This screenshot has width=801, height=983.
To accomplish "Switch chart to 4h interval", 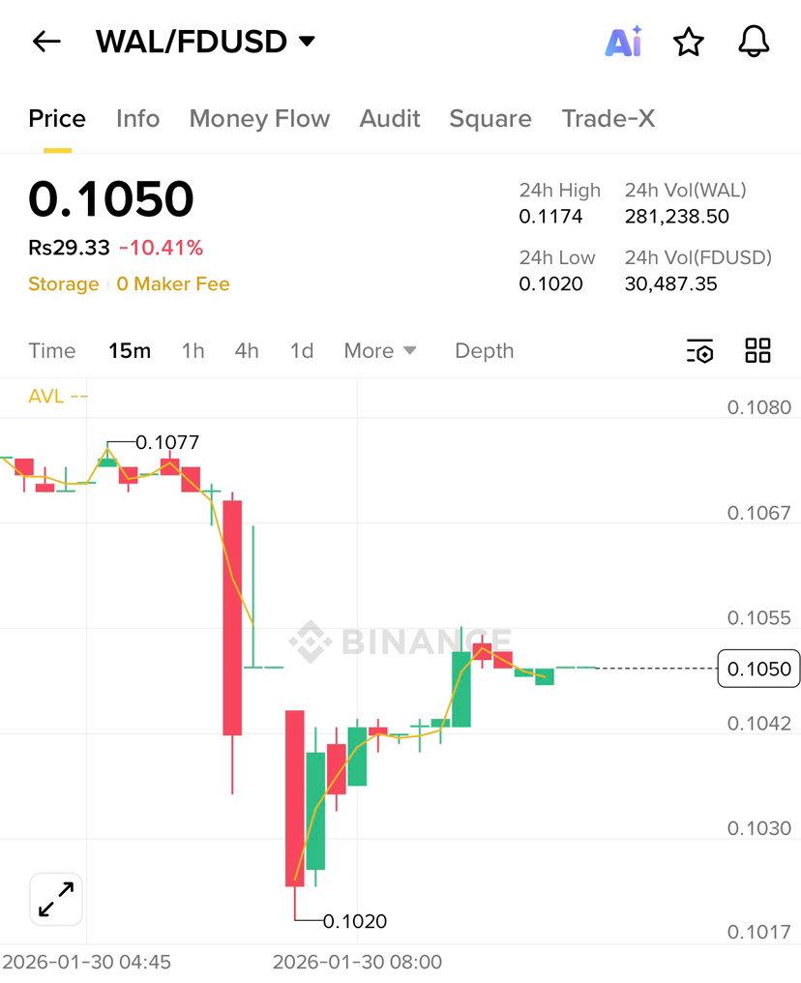I will 247,351.
